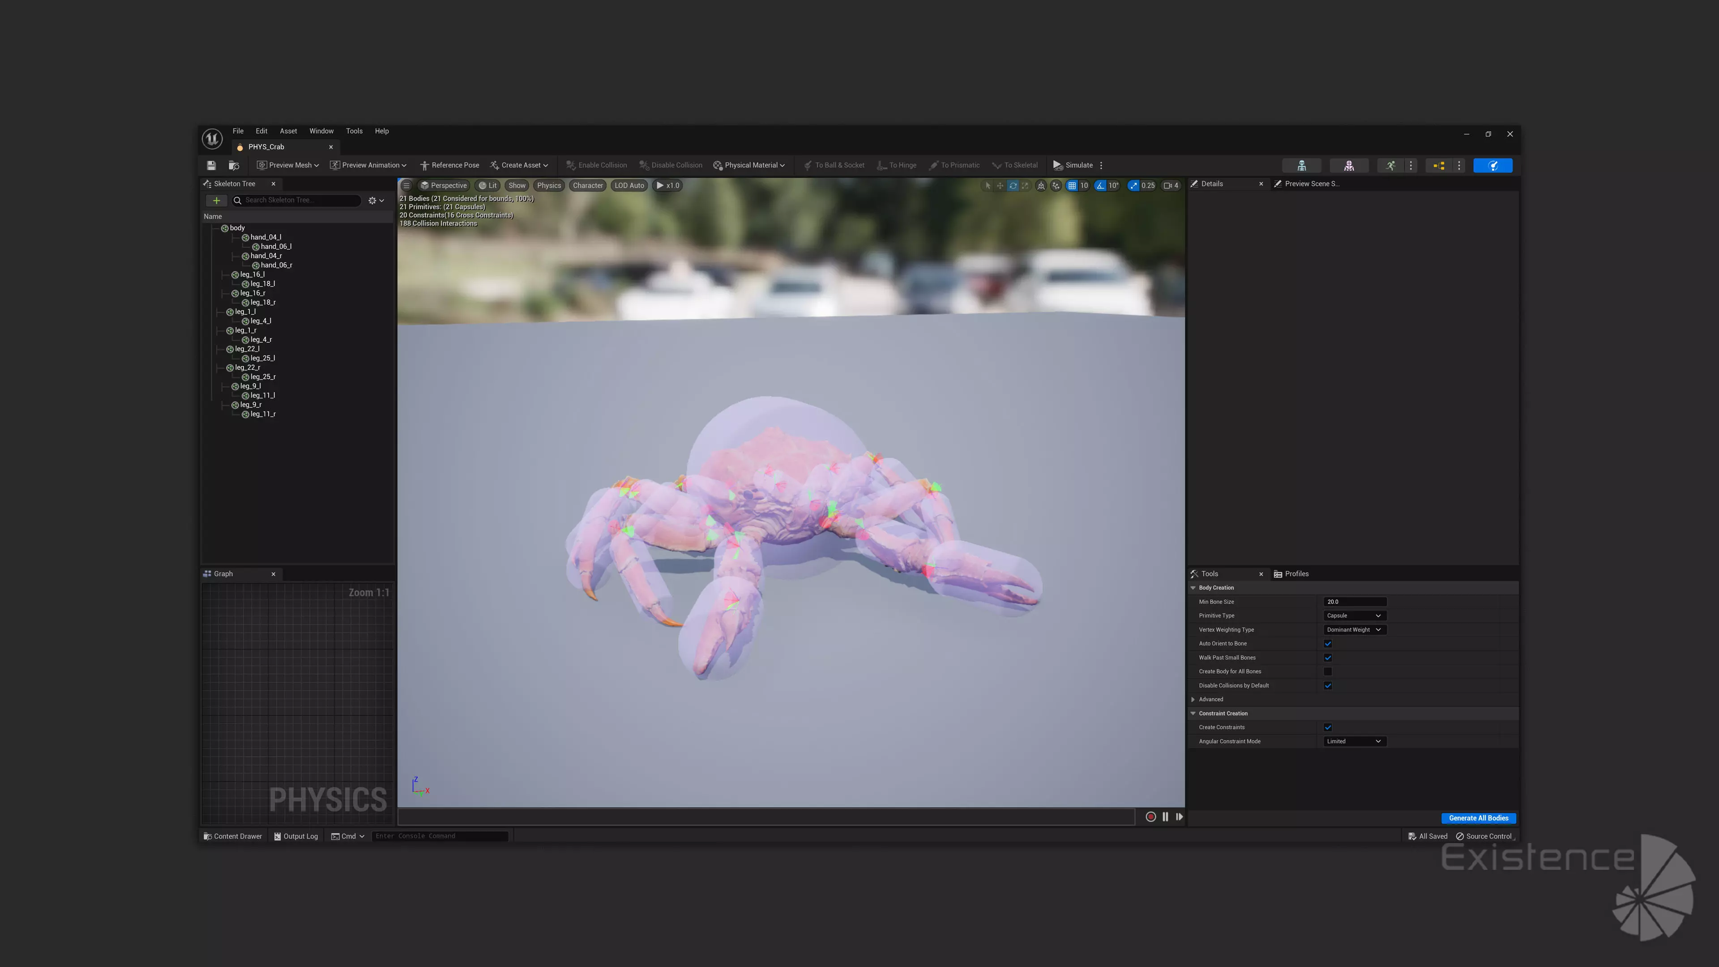Viewport: 1719px width, 967px height.
Task: Select the viewport Rotate tool icon
Action: pyautogui.click(x=1013, y=185)
